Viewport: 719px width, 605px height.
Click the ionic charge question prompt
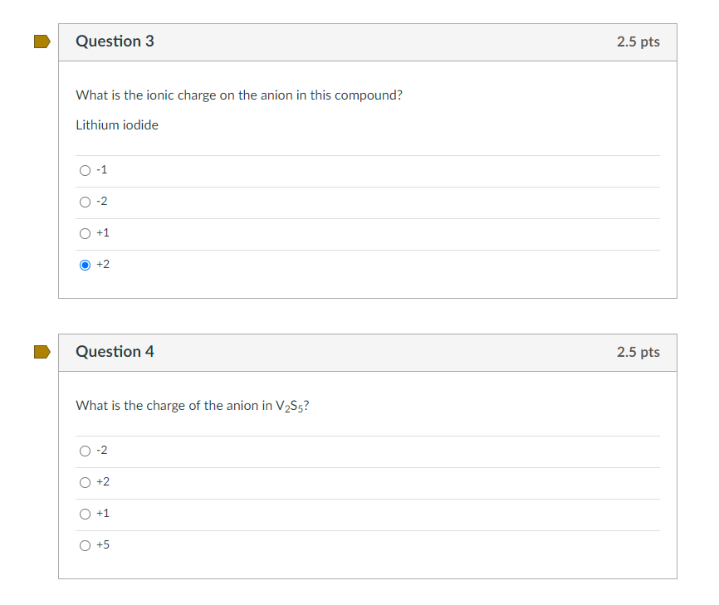click(x=238, y=95)
